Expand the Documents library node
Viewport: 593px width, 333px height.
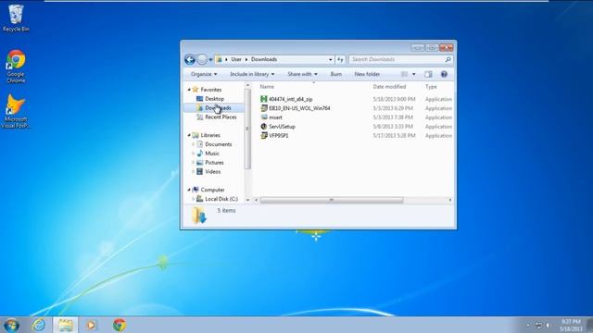click(194, 144)
